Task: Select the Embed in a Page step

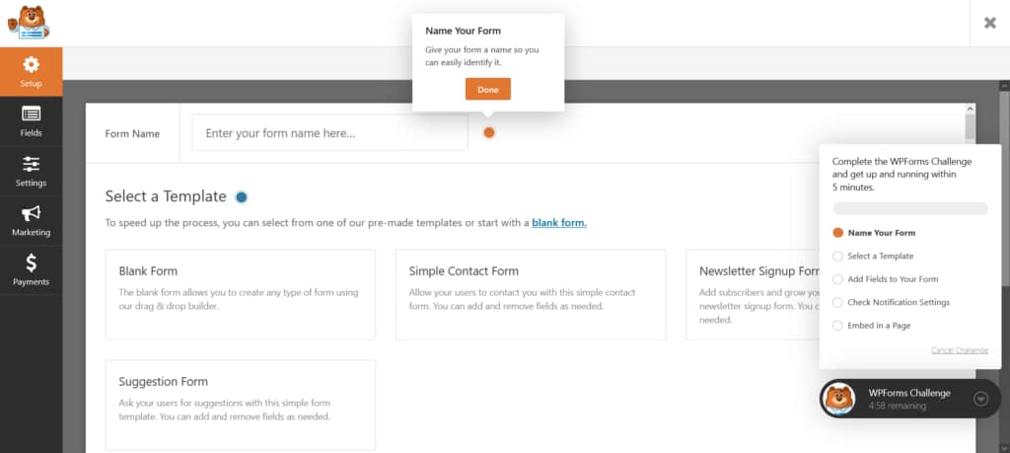Action: click(x=872, y=326)
